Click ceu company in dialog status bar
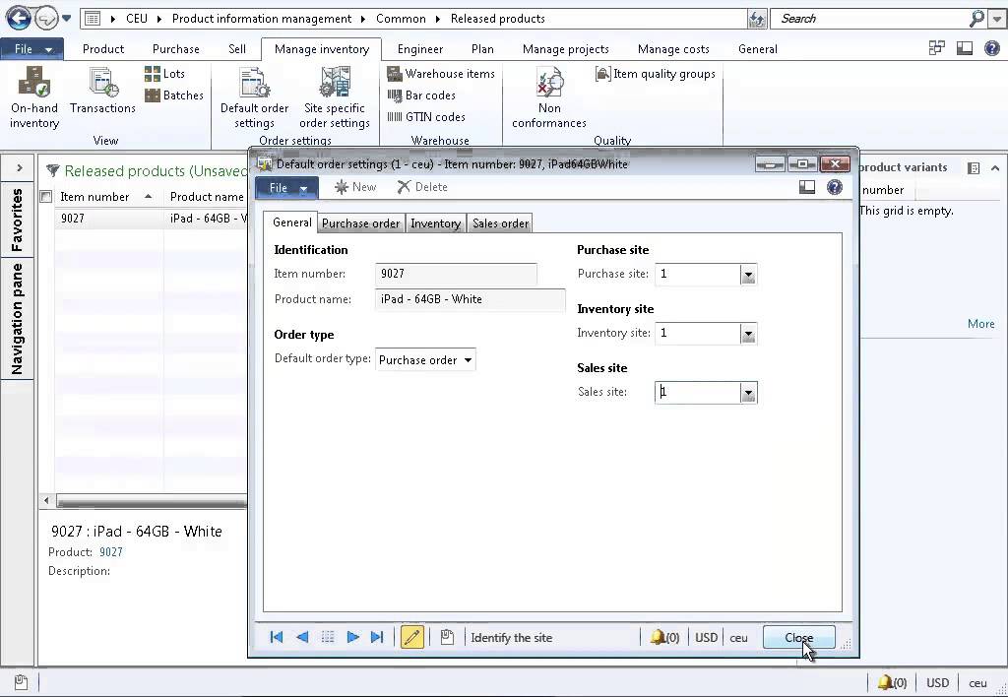This screenshot has height=697, width=1008. point(738,637)
